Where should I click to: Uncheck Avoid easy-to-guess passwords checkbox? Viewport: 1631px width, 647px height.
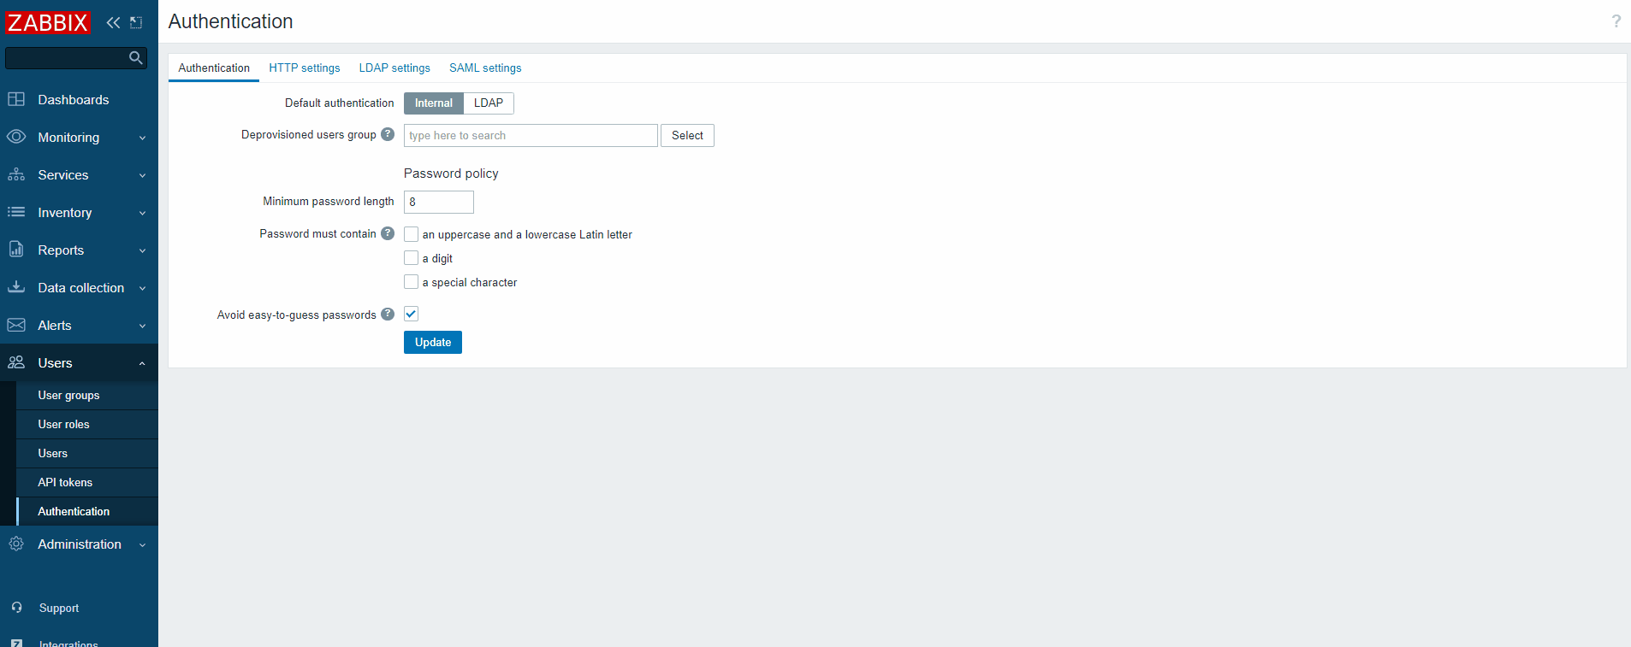click(412, 314)
